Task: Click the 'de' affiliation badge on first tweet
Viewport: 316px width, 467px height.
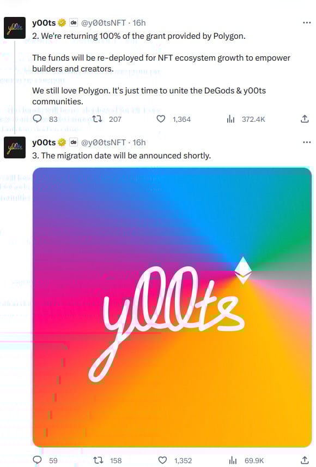Action: (x=74, y=22)
